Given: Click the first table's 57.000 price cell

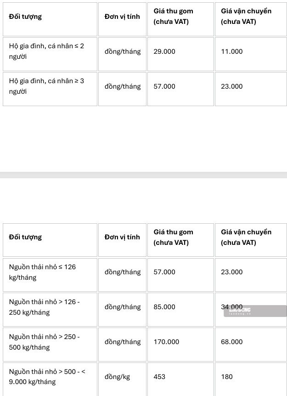Looking at the screenshot, I should point(180,89).
